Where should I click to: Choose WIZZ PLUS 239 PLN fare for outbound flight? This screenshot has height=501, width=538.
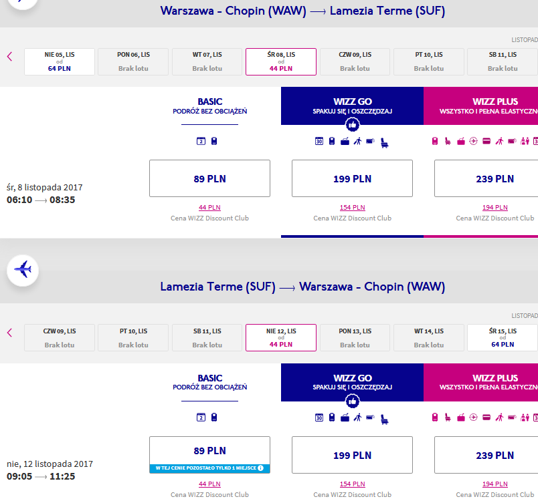[486, 178]
